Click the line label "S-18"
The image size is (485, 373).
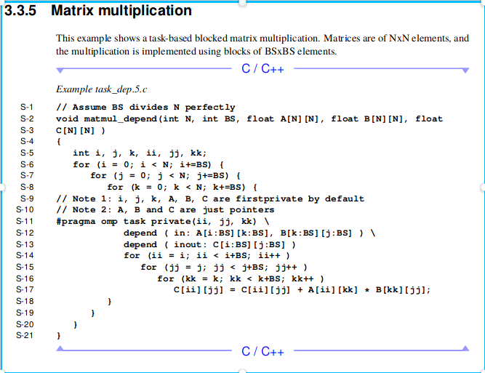point(25,301)
